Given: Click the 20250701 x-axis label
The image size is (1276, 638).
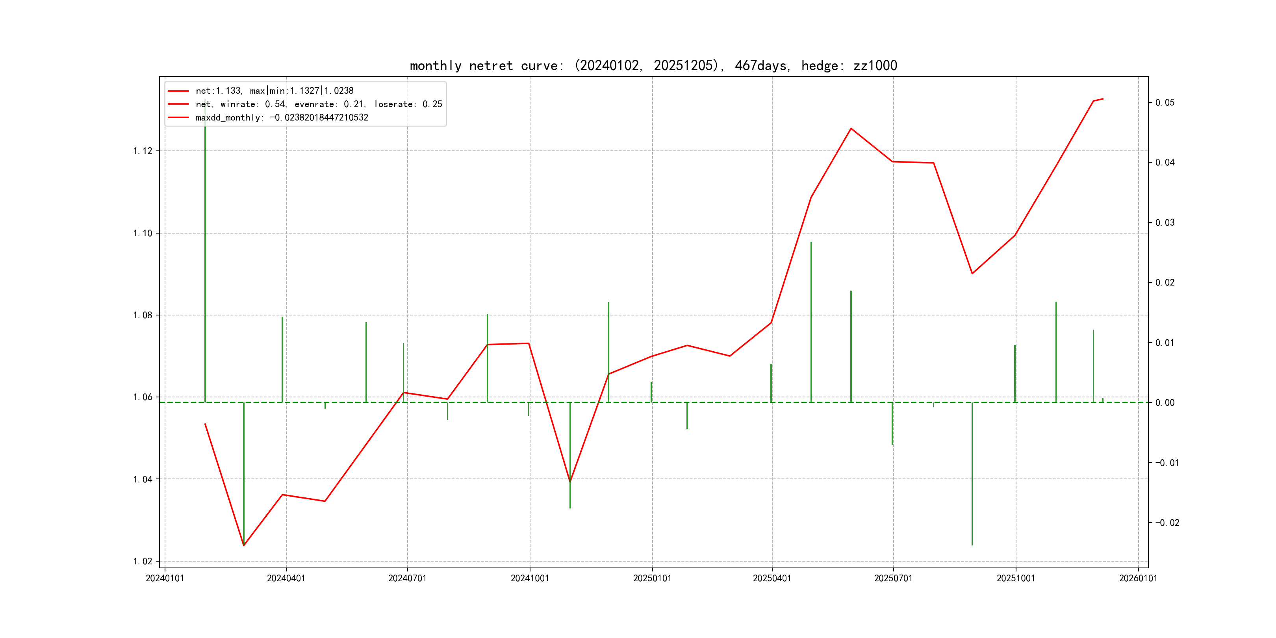Looking at the screenshot, I should (x=893, y=578).
